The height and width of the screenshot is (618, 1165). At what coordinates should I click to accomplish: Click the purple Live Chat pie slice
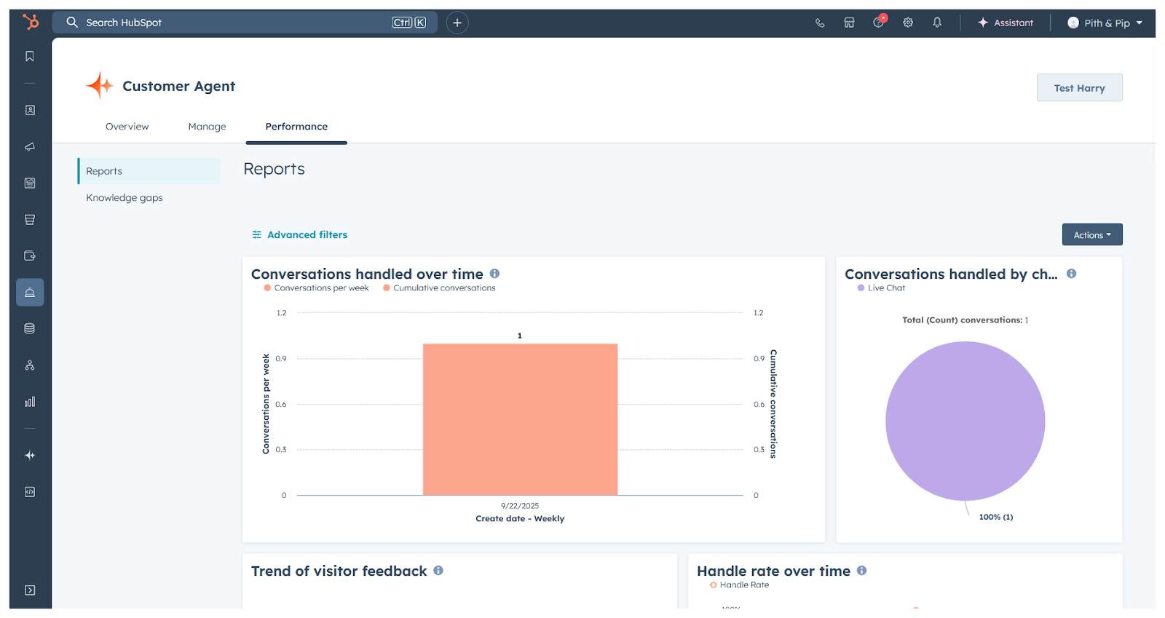(x=965, y=421)
